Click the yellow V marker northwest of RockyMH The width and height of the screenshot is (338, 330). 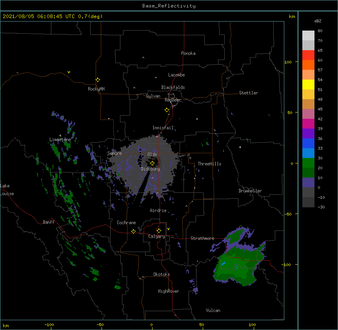(69, 72)
